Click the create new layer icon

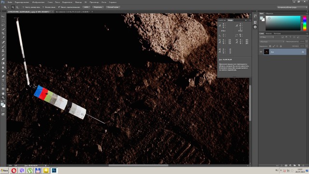click(x=299, y=165)
